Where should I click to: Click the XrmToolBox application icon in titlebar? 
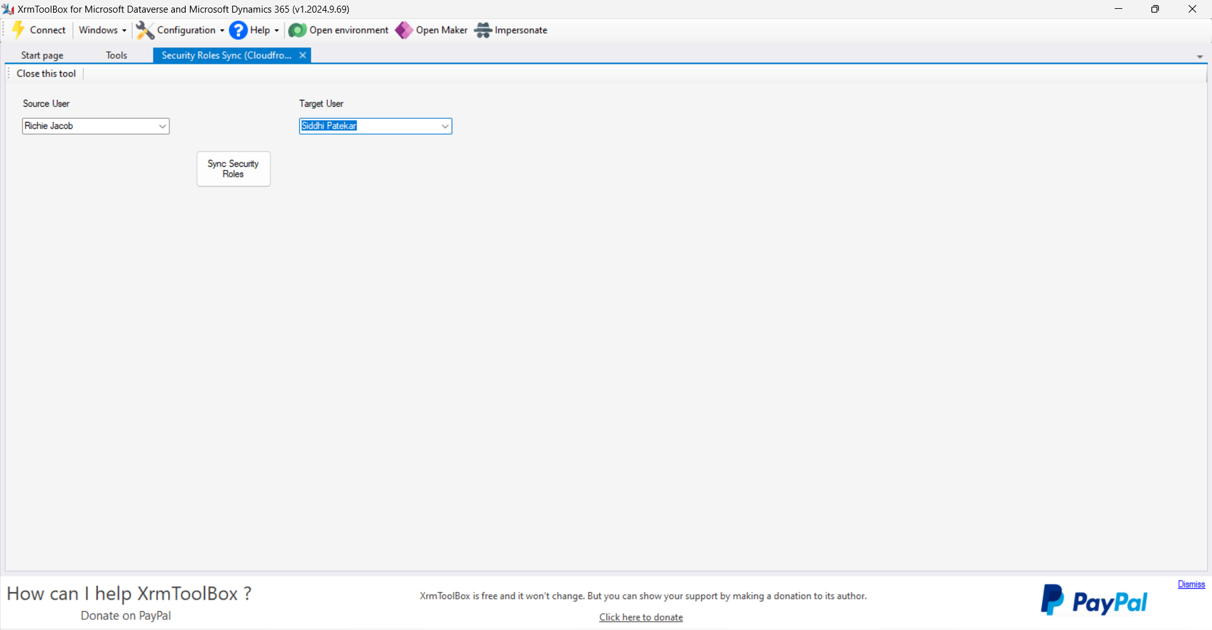pyautogui.click(x=8, y=9)
